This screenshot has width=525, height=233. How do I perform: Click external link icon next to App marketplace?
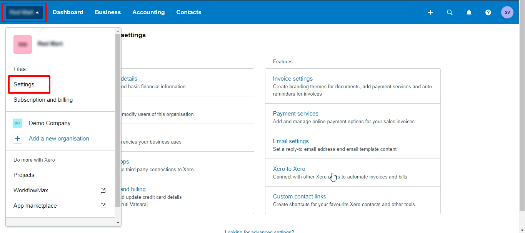103,206
